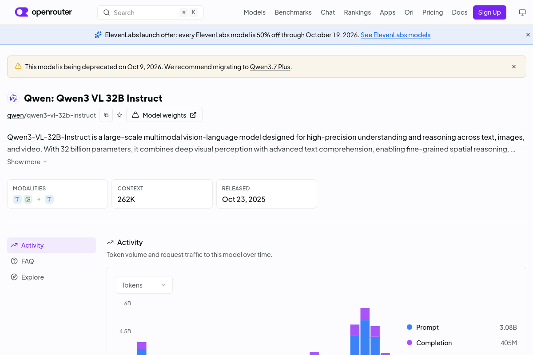Open the OpenRouter logo home link
This screenshot has width=533, height=355.
tap(44, 12)
